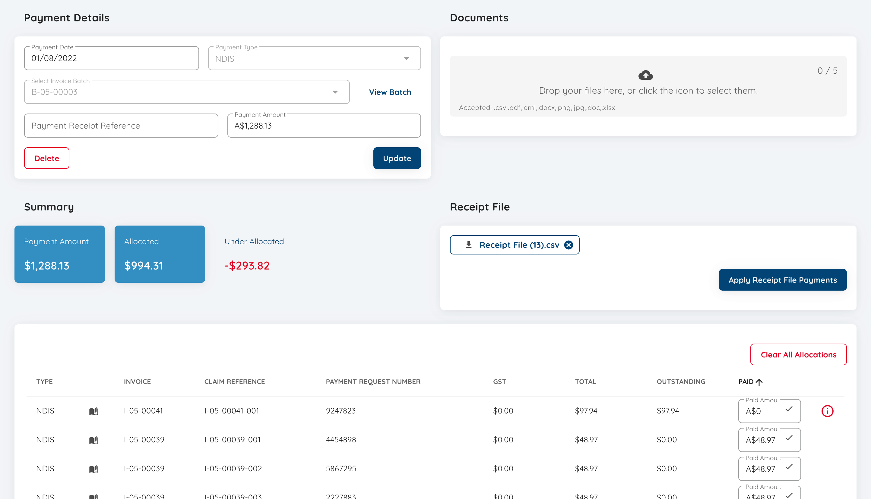871x499 pixels.
Task: Open View Batch
Action: 390,92
